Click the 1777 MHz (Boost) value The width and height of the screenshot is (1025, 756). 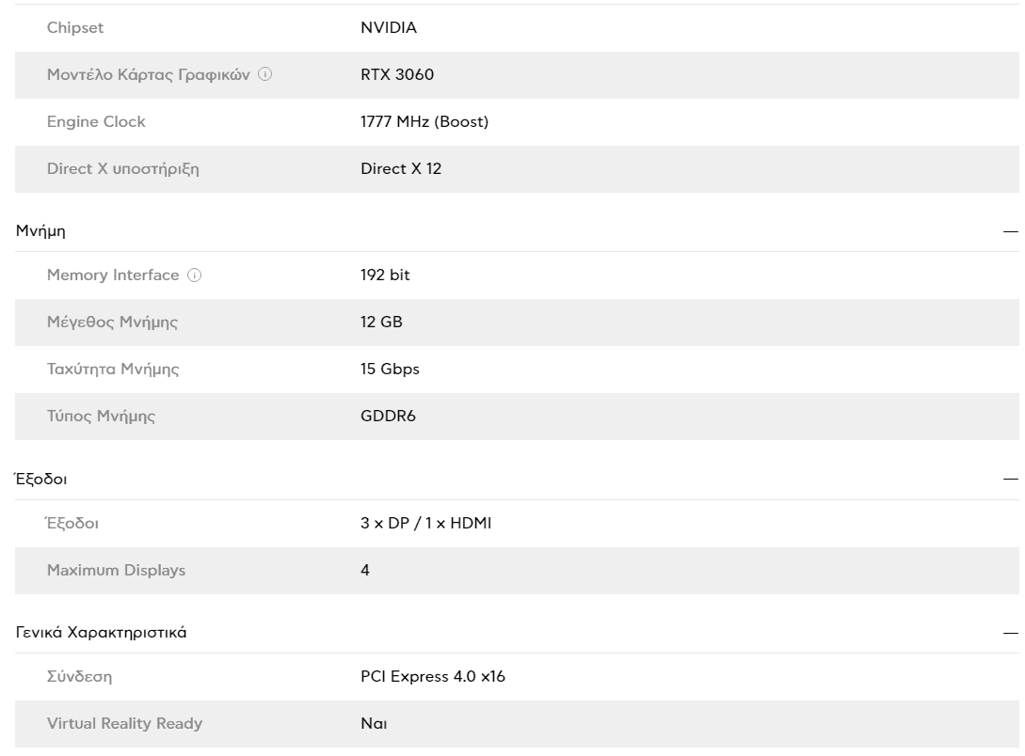pos(424,121)
